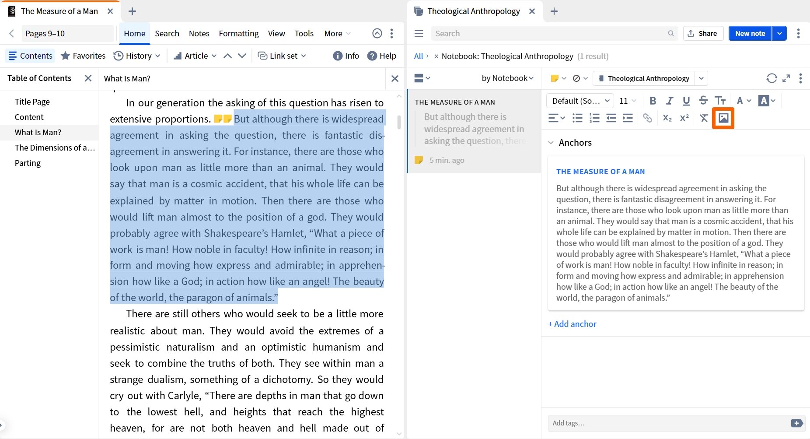Click the All breadcrumb link

418,56
